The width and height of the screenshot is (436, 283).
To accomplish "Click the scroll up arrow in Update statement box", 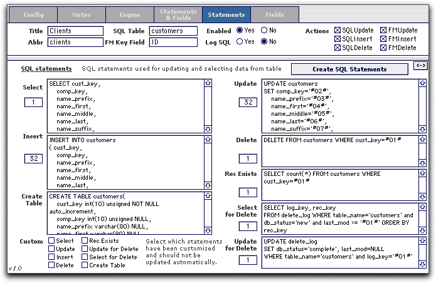I will click(422, 83).
